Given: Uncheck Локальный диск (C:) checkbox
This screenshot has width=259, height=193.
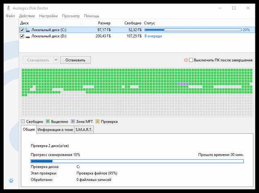Looking at the screenshot, I should pyautogui.click(x=22, y=30).
